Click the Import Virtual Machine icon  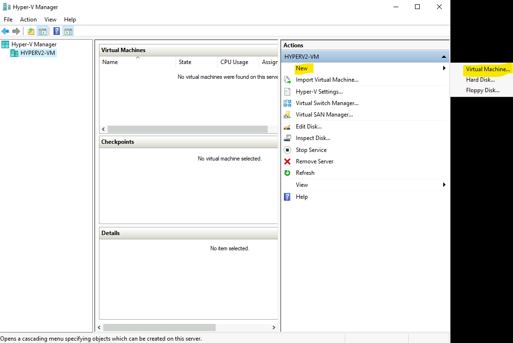tap(287, 80)
